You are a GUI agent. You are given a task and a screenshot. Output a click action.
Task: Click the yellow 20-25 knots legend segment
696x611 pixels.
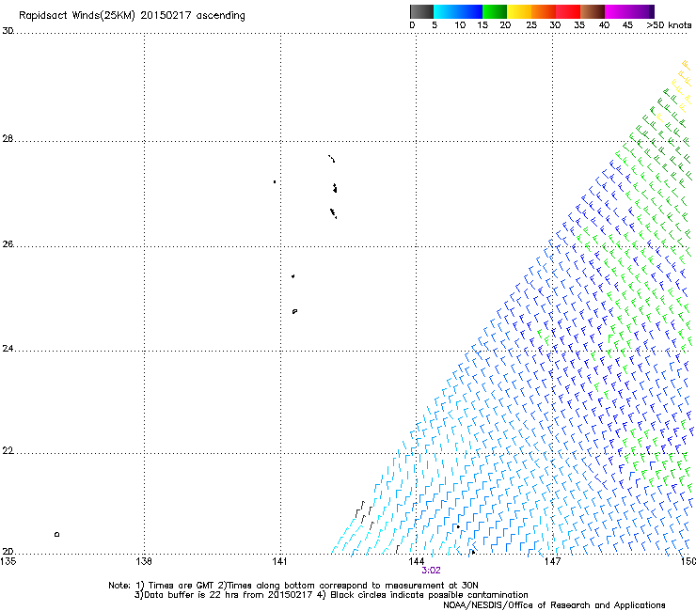pyautogui.click(x=519, y=11)
